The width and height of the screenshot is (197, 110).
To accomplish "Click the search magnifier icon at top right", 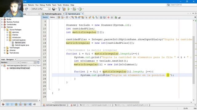I will click(x=168, y=5).
